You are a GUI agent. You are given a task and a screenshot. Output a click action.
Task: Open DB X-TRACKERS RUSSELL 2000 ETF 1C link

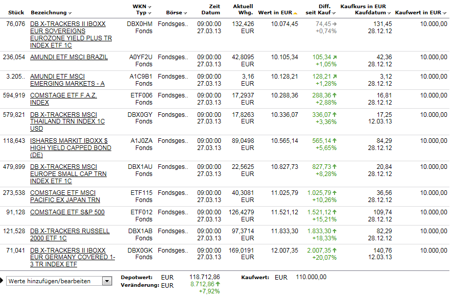(x=70, y=235)
